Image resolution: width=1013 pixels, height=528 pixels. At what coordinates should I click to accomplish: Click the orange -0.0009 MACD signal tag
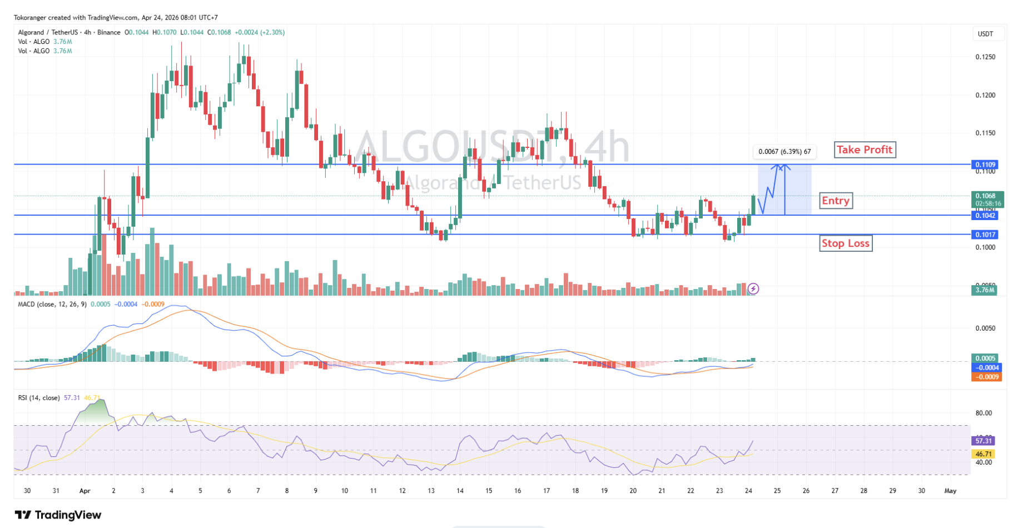click(987, 377)
